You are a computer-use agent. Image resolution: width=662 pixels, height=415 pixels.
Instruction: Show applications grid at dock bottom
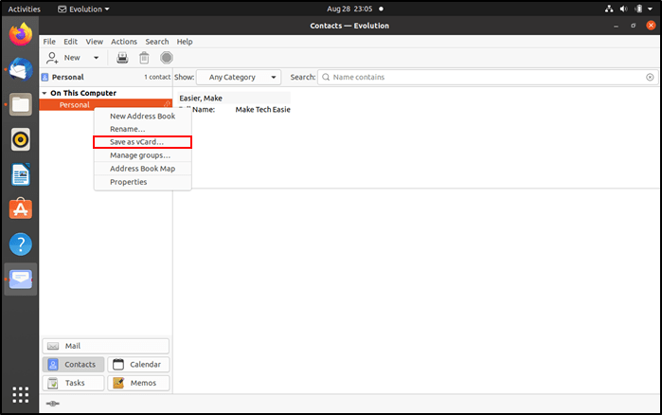(20, 395)
